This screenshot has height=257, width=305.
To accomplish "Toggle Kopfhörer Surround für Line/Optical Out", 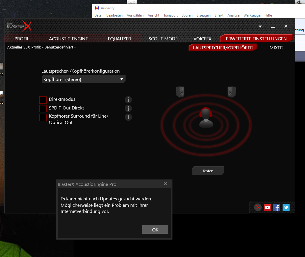I will tap(43, 117).
